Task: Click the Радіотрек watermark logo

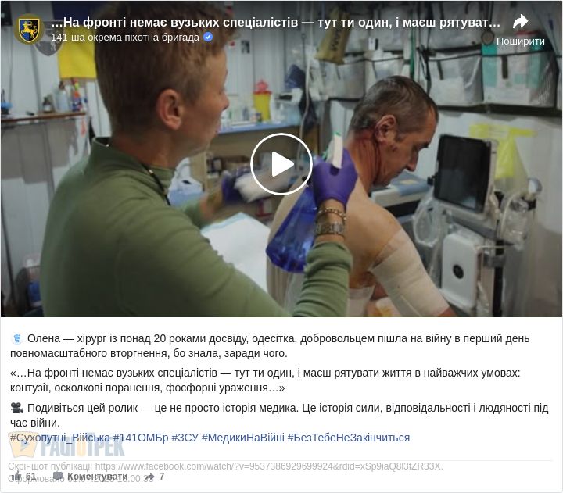Action: 67,445
